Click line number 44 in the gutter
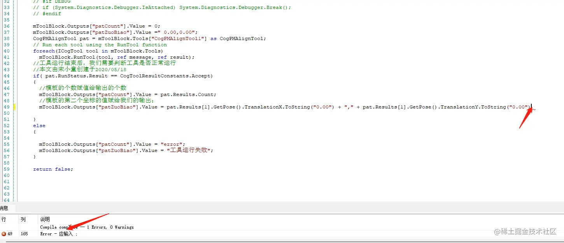This screenshot has width=564, height=243. coord(7,76)
